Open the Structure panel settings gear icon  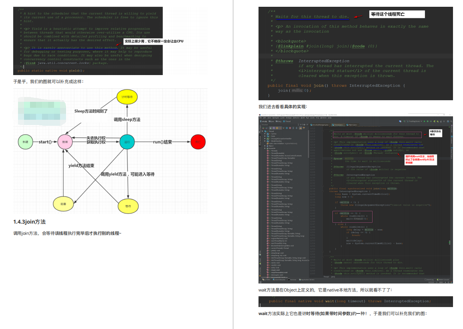(x=304, y=125)
